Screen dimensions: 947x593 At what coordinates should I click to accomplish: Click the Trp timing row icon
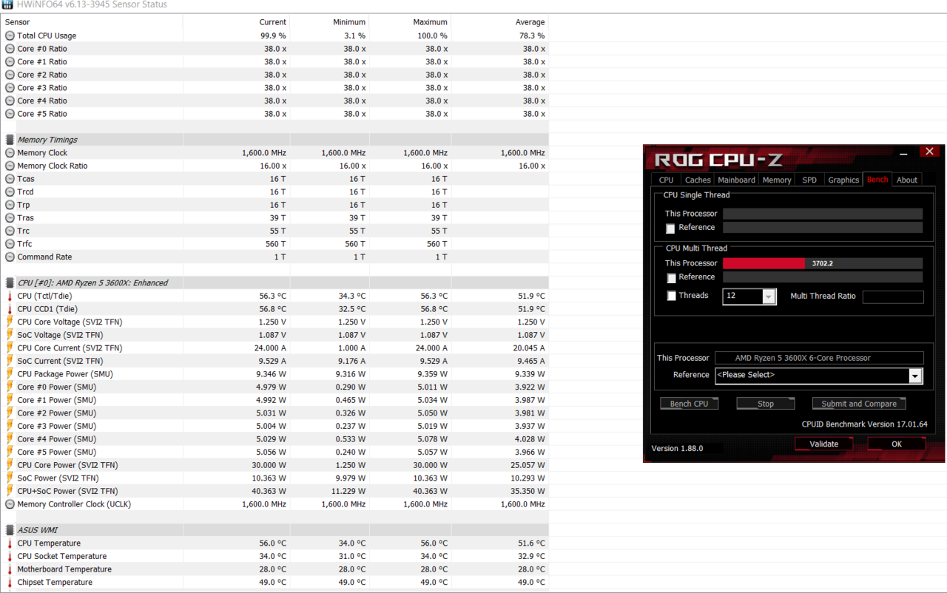point(10,205)
